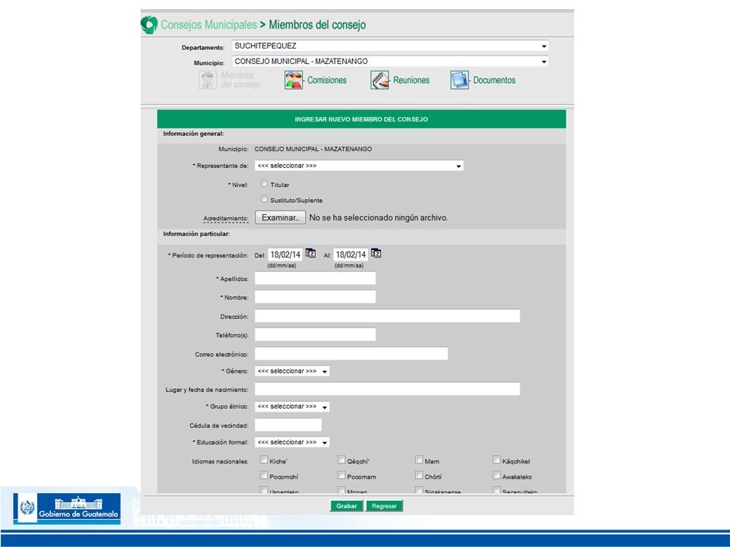Click the Gobierno de Guatemala logo

click(67, 508)
